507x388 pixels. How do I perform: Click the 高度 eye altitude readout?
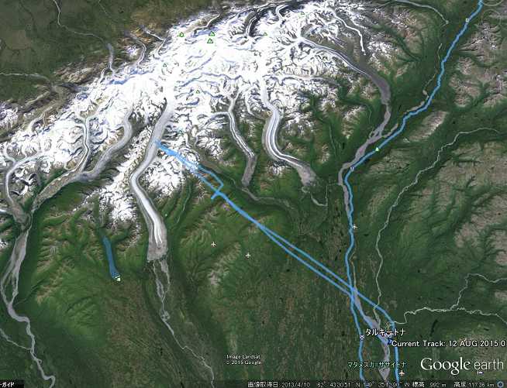(474, 385)
